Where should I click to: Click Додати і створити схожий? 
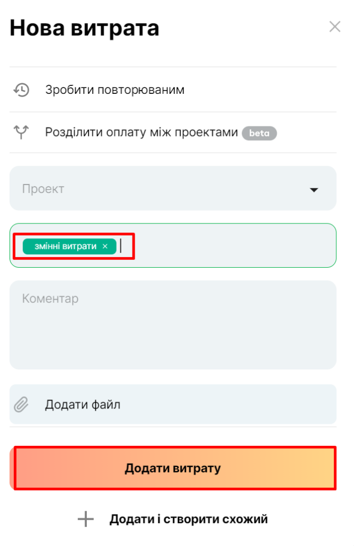point(188,519)
